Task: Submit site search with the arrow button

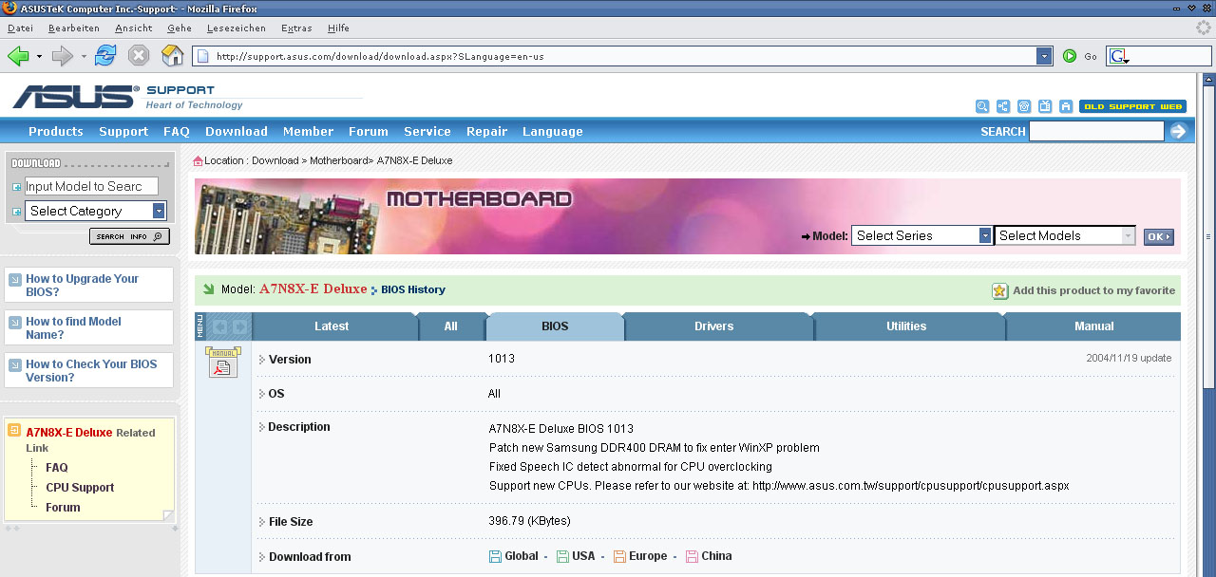Action: pyautogui.click(x=1179, y=131)
